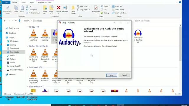Select Quick access in navigation pane
This screenshot has height=106, width=189.
tap(14, 28)
